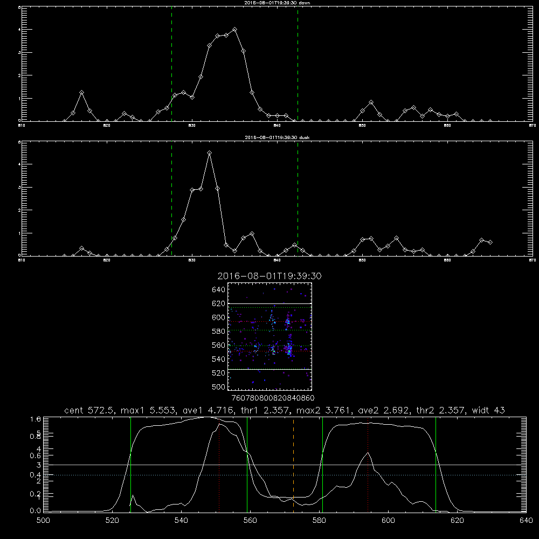
Task: Select the 'max1 5.553' statistic text
Action: (x=149, y=410)
